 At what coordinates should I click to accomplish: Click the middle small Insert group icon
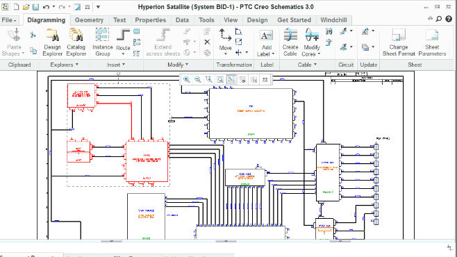tap(136, 42)
